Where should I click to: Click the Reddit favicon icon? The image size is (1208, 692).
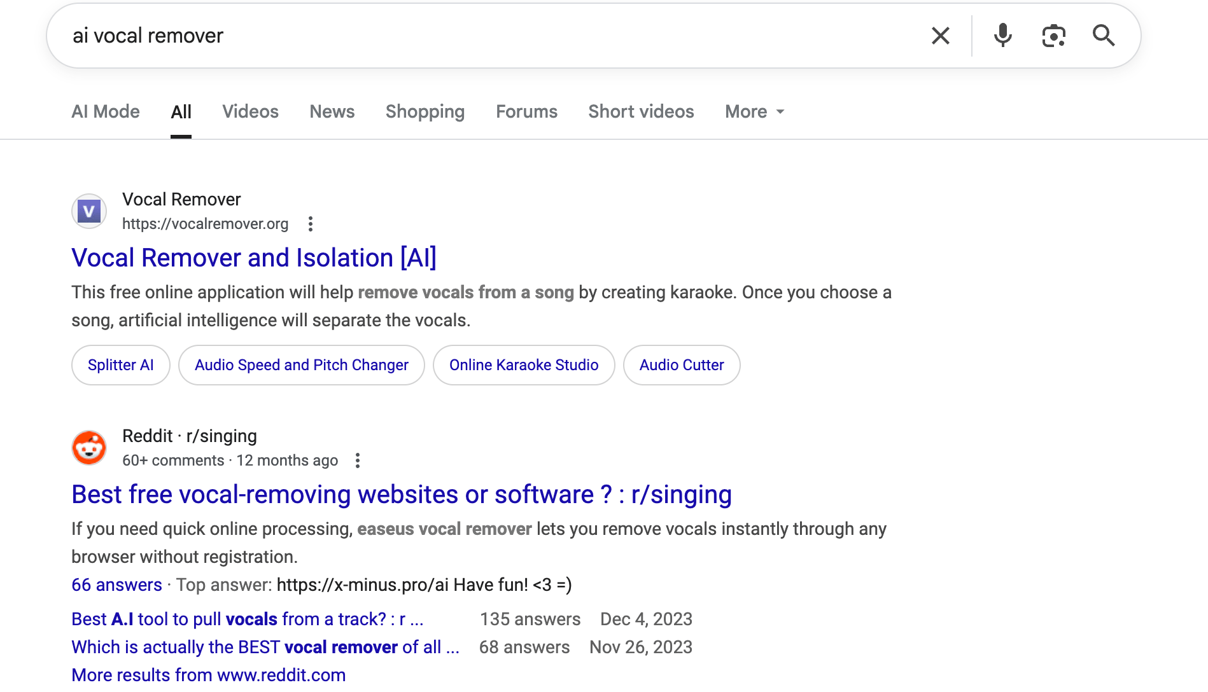pos(89,448)
